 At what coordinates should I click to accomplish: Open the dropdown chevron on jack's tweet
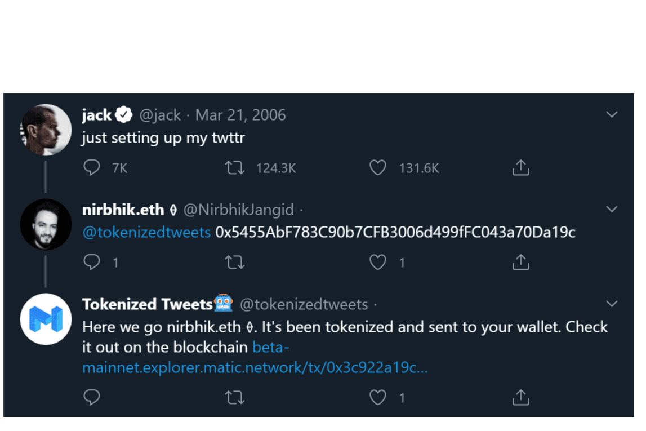pyautogui.click(x=612, y=114)
